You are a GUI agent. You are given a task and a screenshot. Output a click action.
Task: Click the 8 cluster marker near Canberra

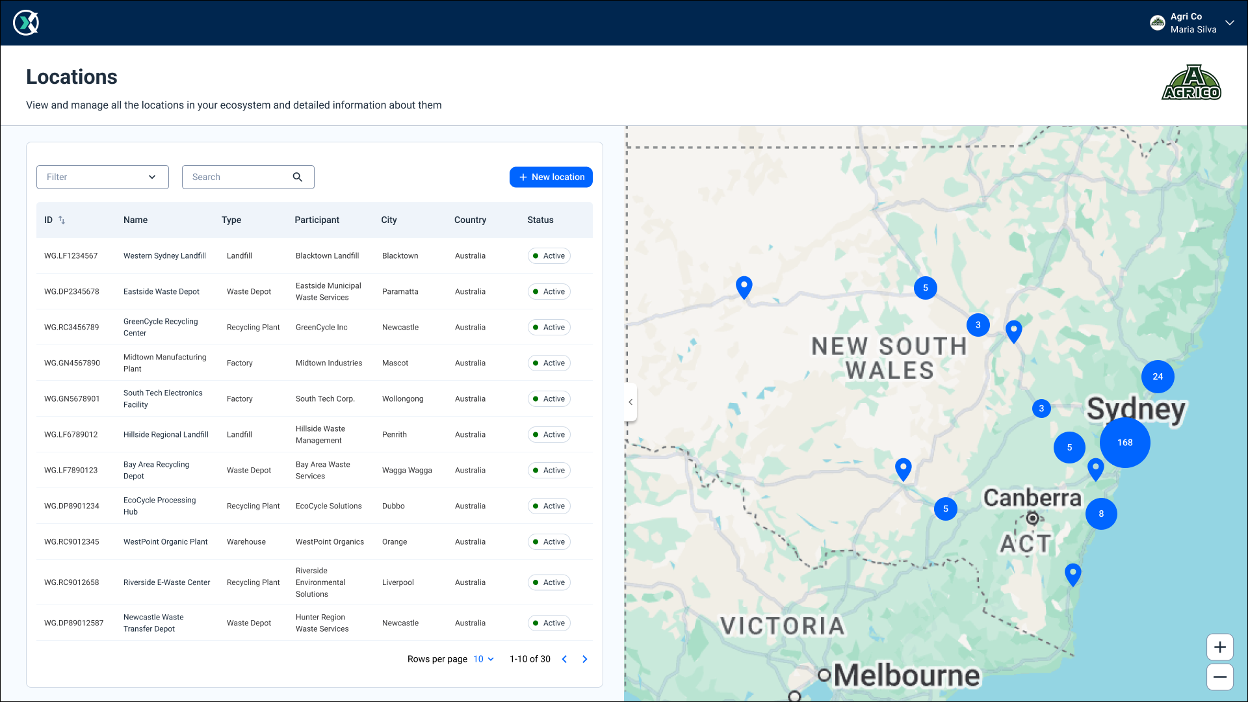(x=1100, y=513)
